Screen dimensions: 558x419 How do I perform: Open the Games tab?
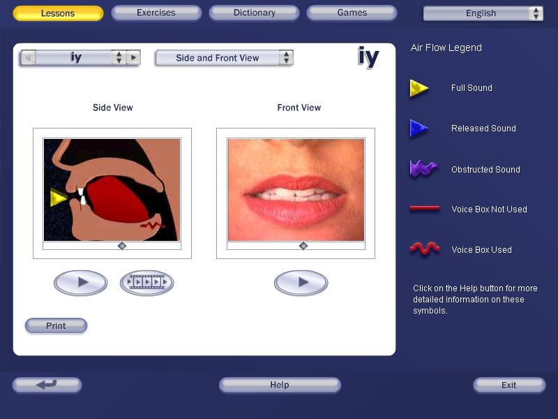[x=352, y=13]
